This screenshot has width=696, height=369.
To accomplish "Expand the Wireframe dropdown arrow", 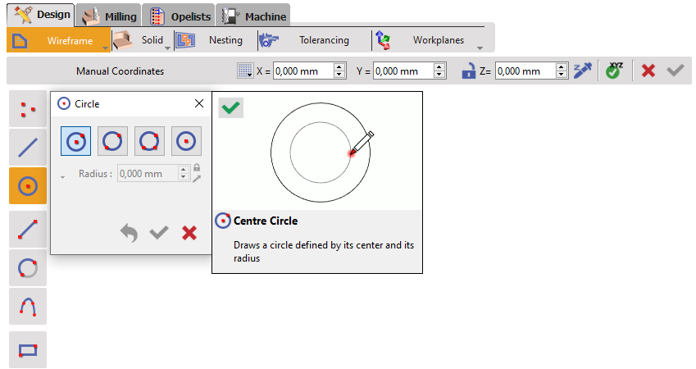I will tap(102, 46).
